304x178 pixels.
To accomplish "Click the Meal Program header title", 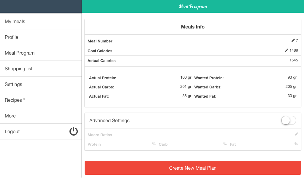I will [193, 7].
